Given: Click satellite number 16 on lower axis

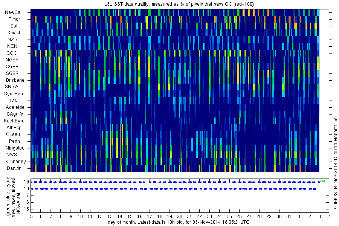Looking at the screenshot, I should pyautogui.click(x=26, y=202).
